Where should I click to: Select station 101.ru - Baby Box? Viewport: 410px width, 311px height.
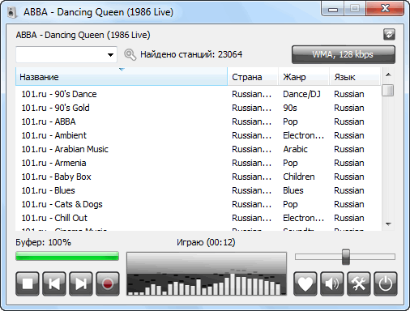point(199,177)
